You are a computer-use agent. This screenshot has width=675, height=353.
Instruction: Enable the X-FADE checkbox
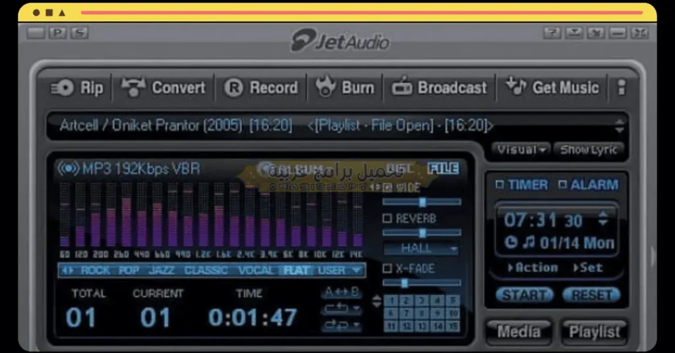tap(387, 268)
